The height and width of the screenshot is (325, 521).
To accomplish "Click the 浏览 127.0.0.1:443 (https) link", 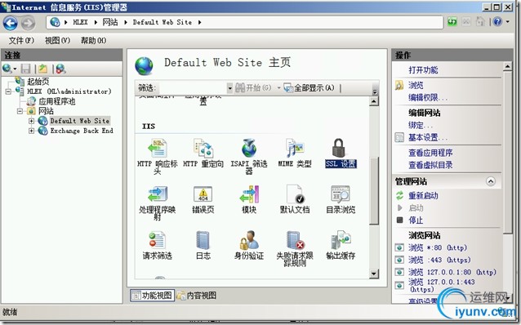I will click(x=442, y=286).
